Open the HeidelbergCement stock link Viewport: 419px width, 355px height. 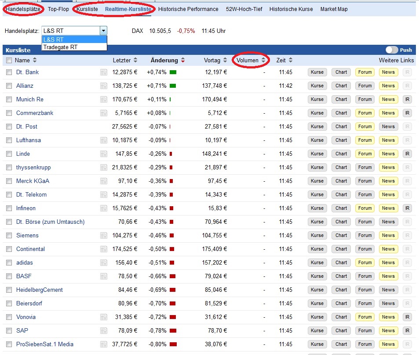point(39,290)
